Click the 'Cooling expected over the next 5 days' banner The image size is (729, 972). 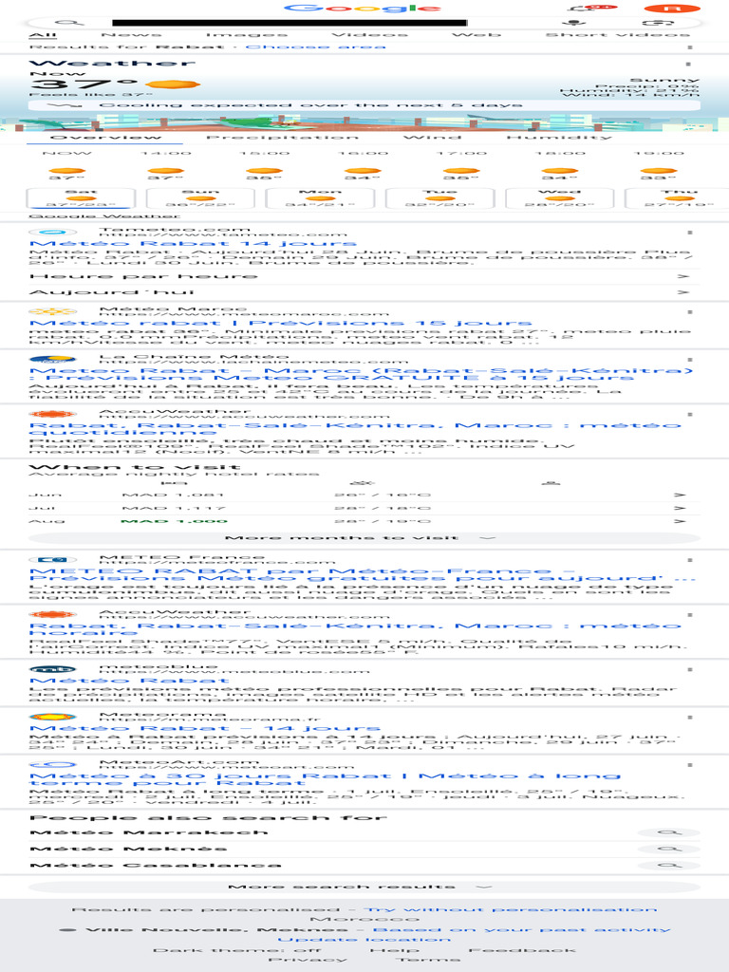(364, 105)
